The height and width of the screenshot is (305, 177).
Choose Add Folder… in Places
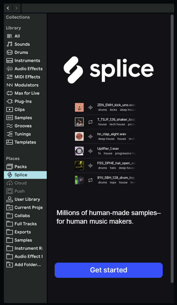[27, 265]
